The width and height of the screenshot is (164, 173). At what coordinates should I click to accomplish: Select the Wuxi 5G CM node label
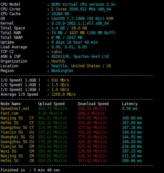(17, 151)
